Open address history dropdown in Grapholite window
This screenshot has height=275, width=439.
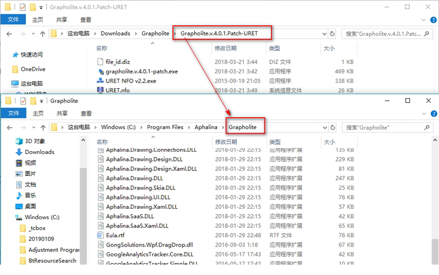(x=325, y=128)
